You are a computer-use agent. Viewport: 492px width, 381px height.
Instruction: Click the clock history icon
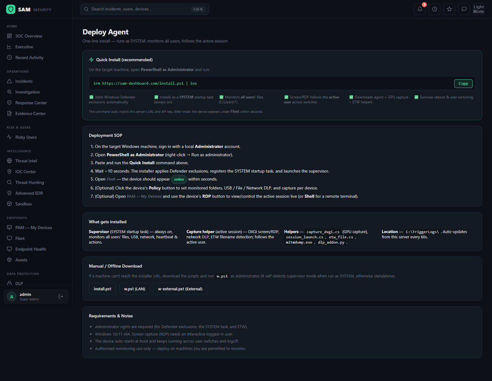click(434, 9)
